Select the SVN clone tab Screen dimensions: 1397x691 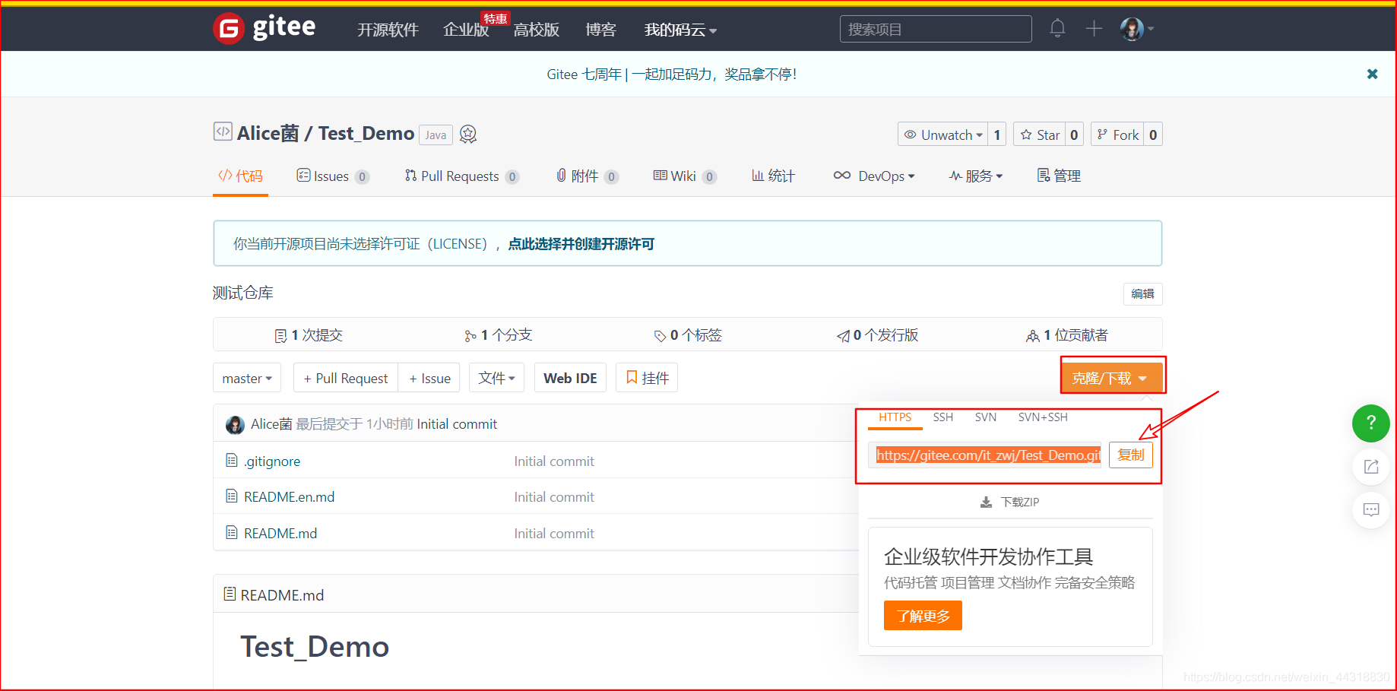pos(985,417)
